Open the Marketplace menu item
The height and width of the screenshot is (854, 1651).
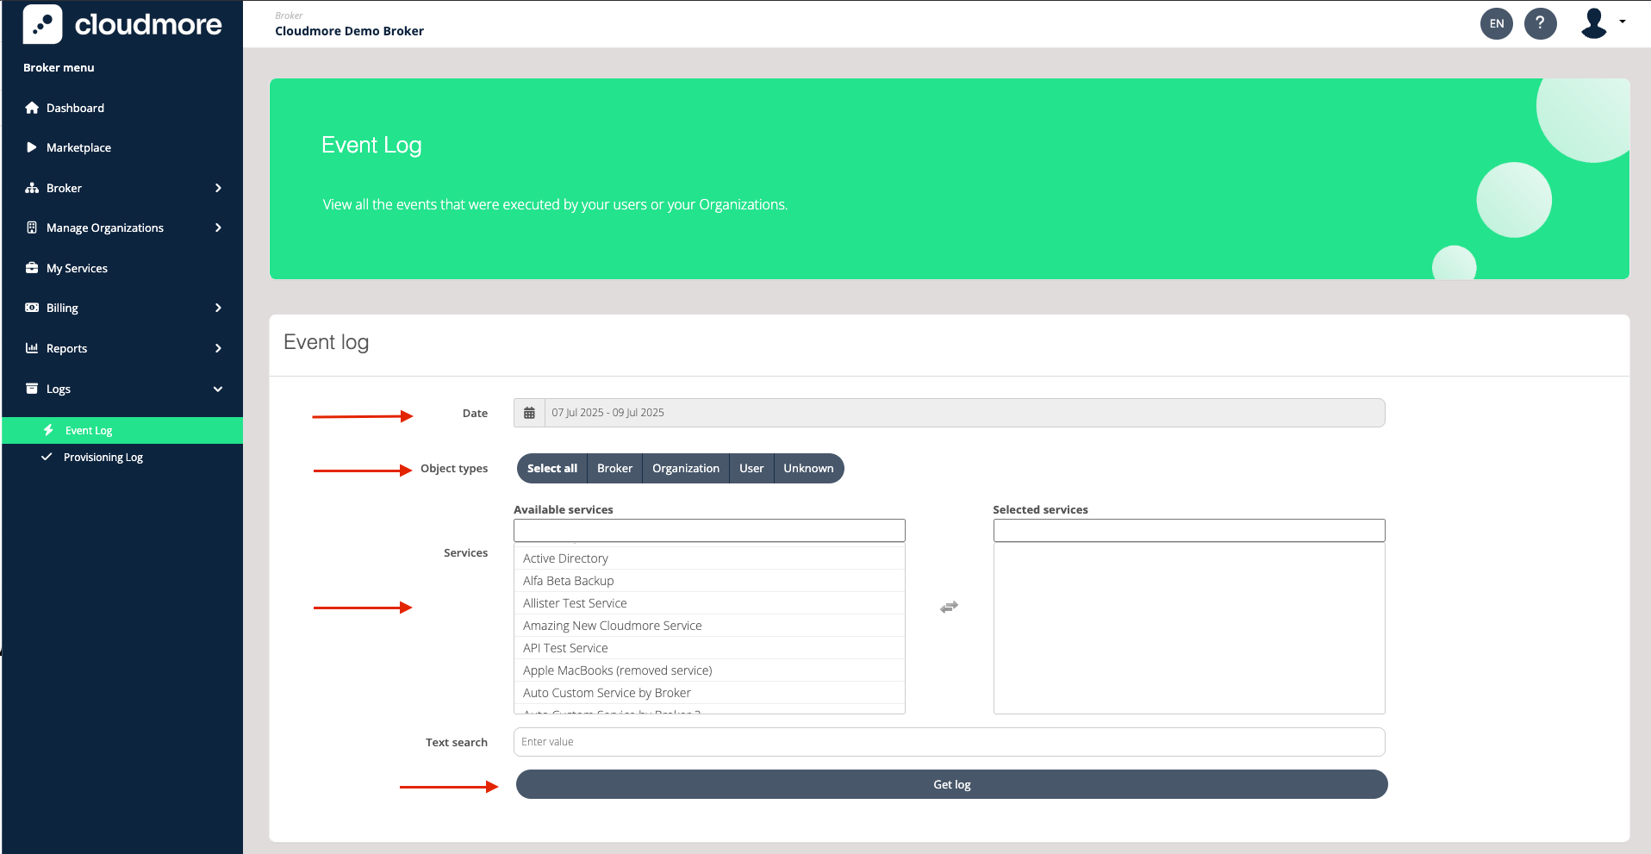tap(78, 147)
